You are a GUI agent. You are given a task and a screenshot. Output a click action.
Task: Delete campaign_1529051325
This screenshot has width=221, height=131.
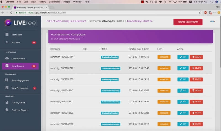196,68
